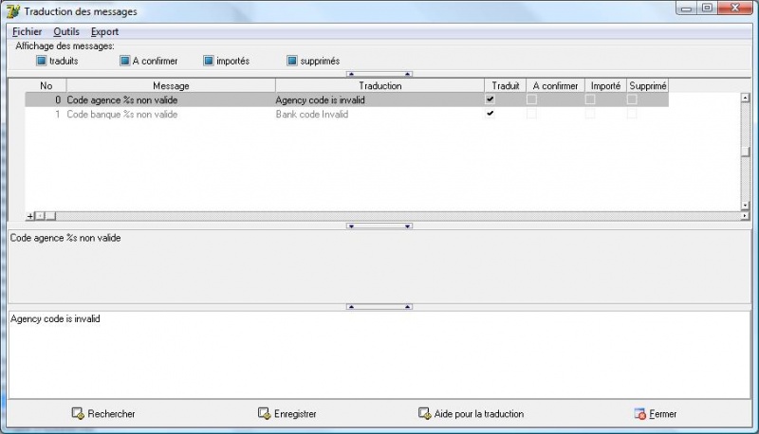Click the translation help icon
The image size is (759, 434).
424,413
